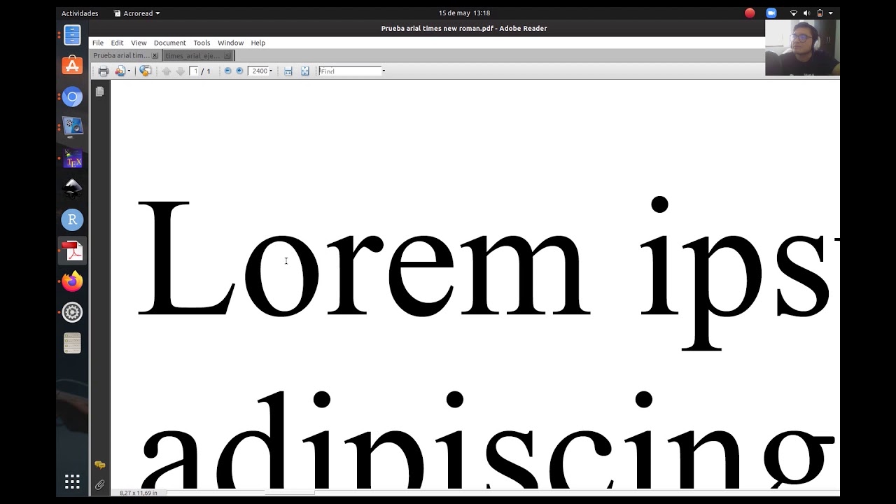
Task: Click the collaborate icon in toolbar
Action: click(x=120, y=71)
